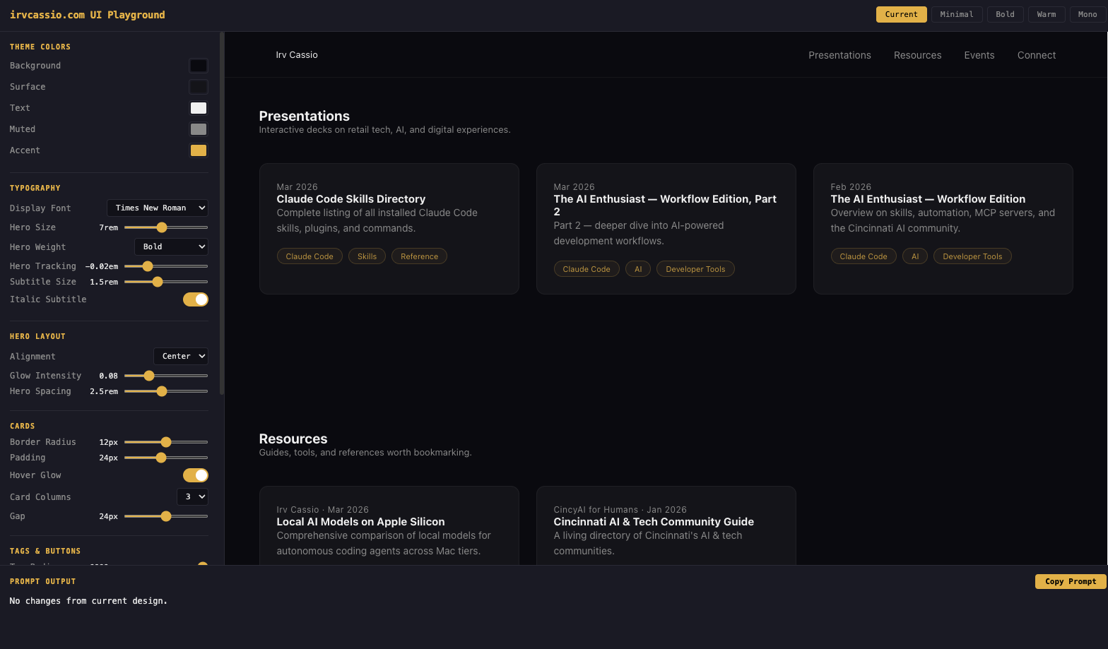Click the irvcassio.com UI Playground title
Screen dimensions: 1108x649
point(88,15)
